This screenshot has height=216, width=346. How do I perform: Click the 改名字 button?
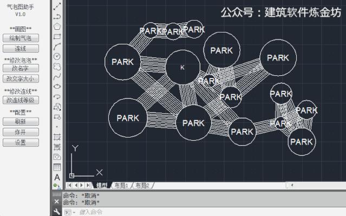coord(21,68)
